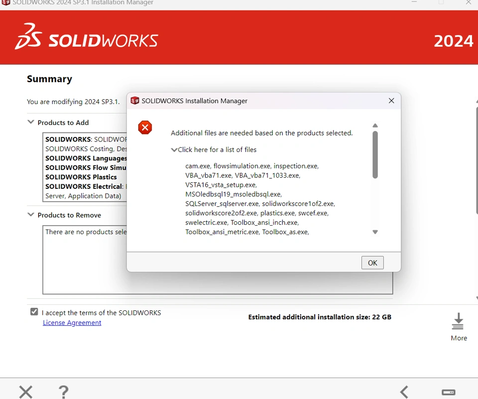
Task: Click the SOLIDWORKS icon in the dialog title bar
Action: 135,101
